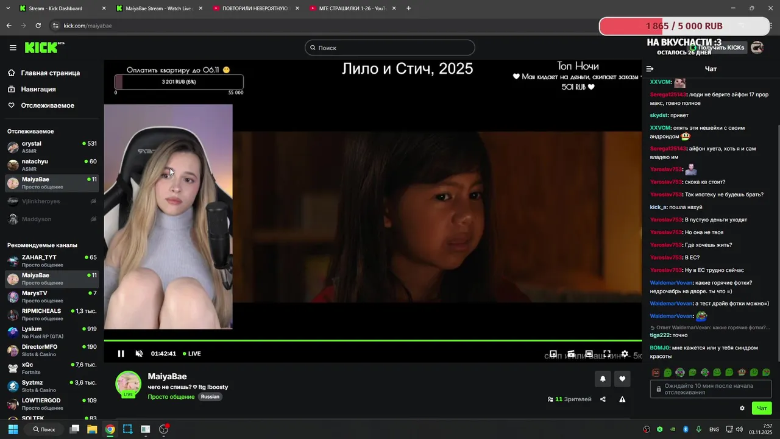Image resolution: width=780 pixels, height=439 pixels.
Task: Pause the stream with the pause button
Action: click(121, 354)
